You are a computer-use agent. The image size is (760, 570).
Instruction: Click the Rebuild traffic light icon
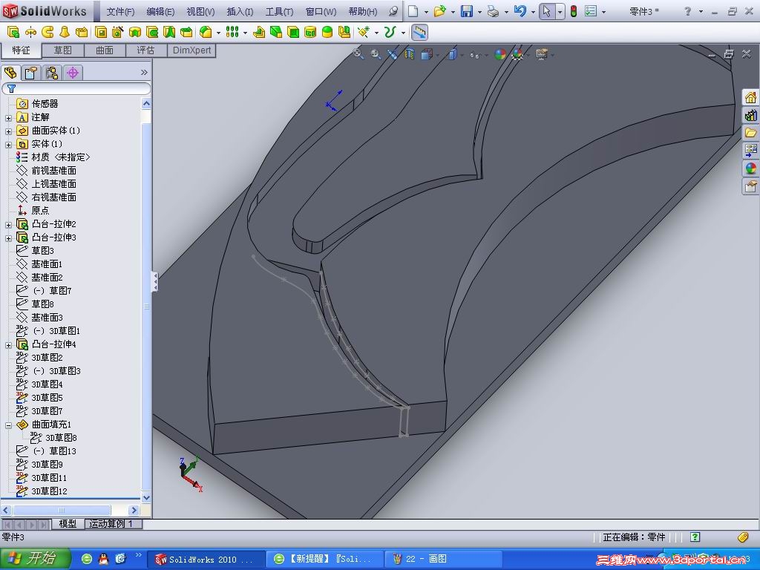tap(574, 11)
